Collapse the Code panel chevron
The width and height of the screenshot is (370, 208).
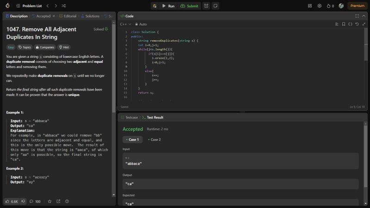click(364, 16)
